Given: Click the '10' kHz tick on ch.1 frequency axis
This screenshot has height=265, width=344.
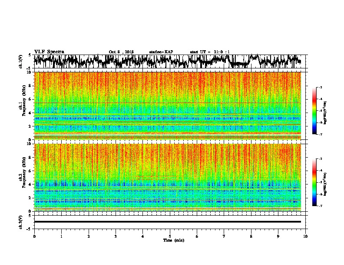Looking at the screenshot, I should pos(30,72).
